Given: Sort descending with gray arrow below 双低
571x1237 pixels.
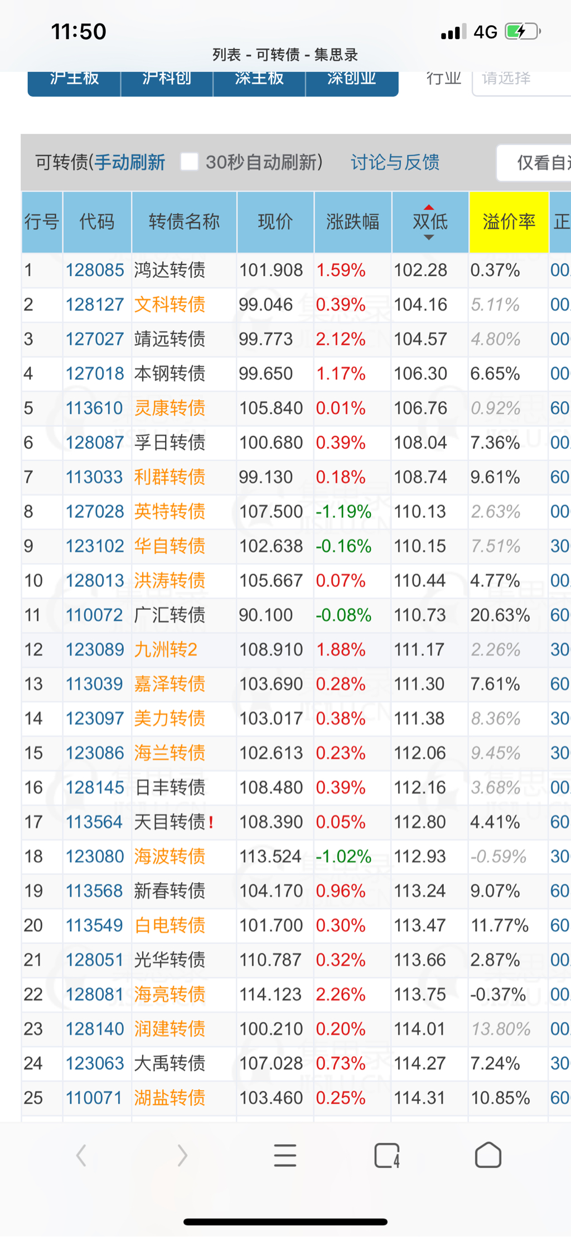Looking at the screenshot, I should click(x=429, y=238).
